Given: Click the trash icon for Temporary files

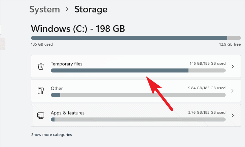Looking at the screenshot, I should [x=40, y=66].
